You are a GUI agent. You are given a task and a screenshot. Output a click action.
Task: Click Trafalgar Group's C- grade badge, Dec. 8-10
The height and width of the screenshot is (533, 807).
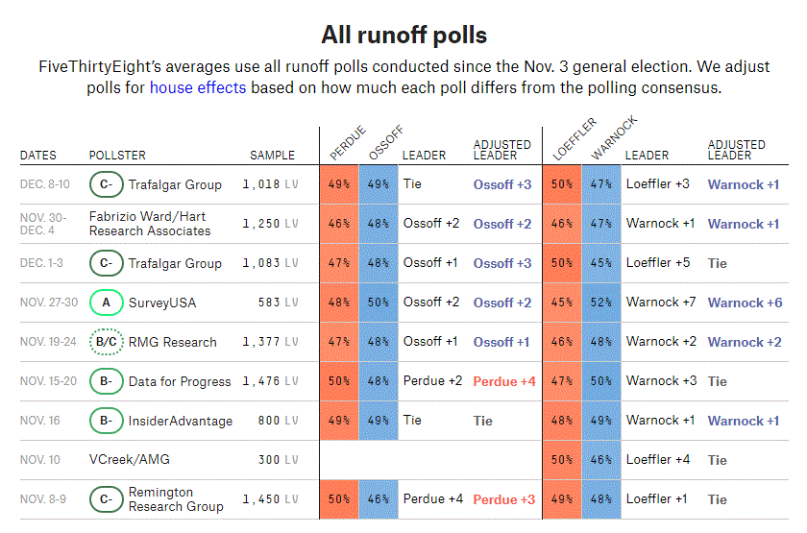pos(105,184)
